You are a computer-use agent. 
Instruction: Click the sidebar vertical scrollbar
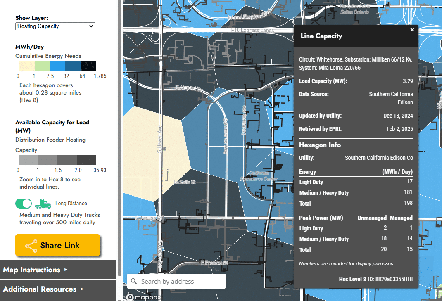coord(119,124)
